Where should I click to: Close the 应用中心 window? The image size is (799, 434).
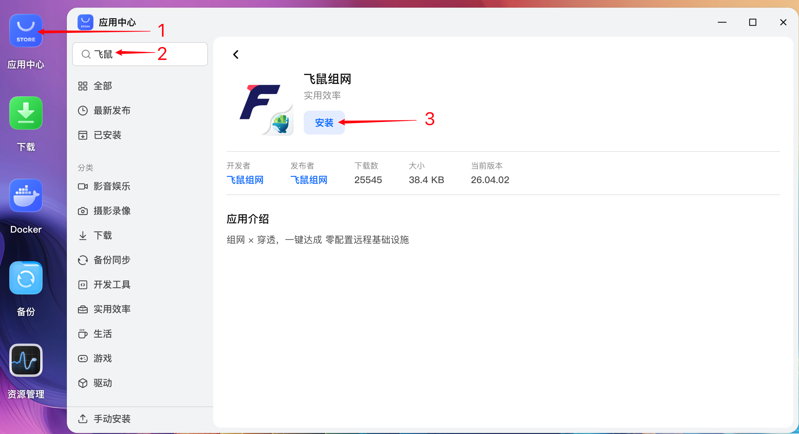point(783,22)
